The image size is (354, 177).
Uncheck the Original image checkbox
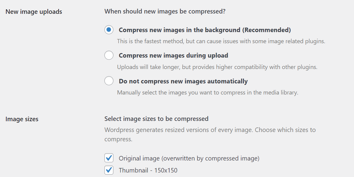[x=109, y=158]
